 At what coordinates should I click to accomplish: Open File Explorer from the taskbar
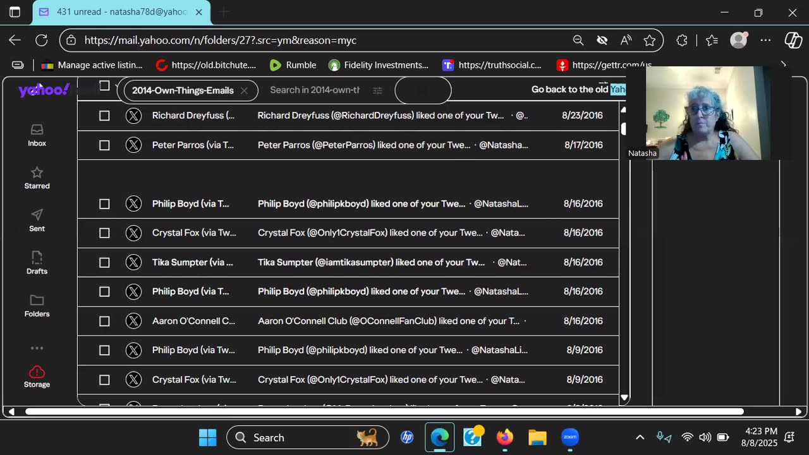[537, 437]
